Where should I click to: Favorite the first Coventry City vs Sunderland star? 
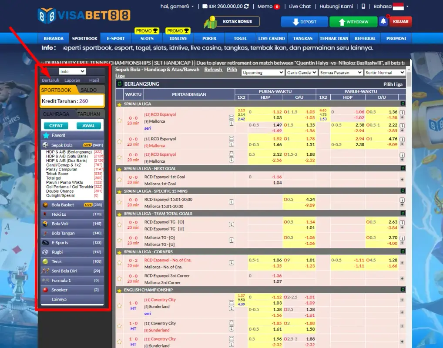coord(119,306)
